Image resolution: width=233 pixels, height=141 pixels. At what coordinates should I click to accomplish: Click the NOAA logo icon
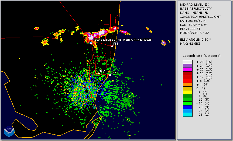pos(9,131)
